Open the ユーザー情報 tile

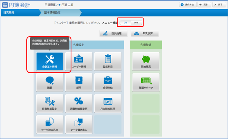pos(79,61)
